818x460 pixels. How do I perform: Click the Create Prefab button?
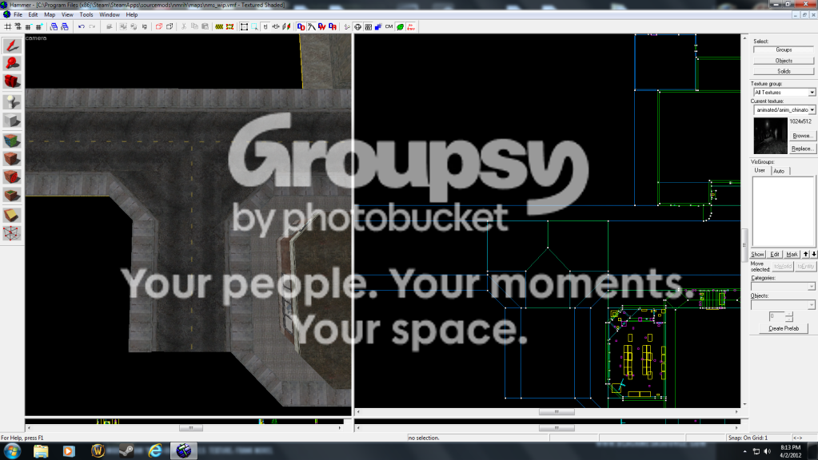click(784, 328)
